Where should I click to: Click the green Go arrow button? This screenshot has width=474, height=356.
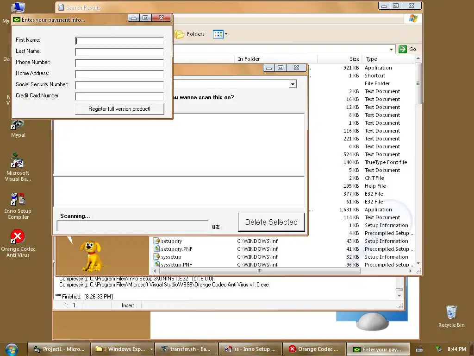403,49
